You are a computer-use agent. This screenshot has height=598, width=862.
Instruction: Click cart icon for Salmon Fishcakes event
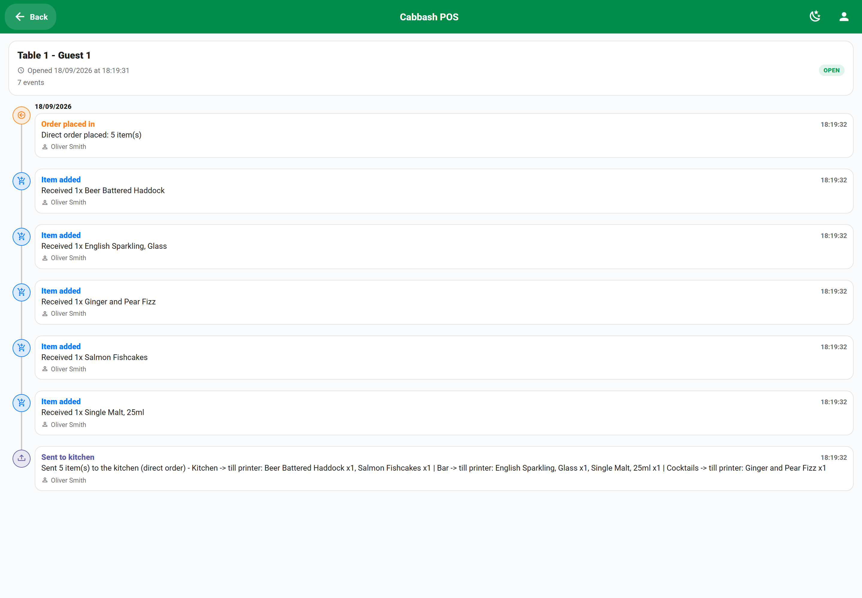pos(21,348)
